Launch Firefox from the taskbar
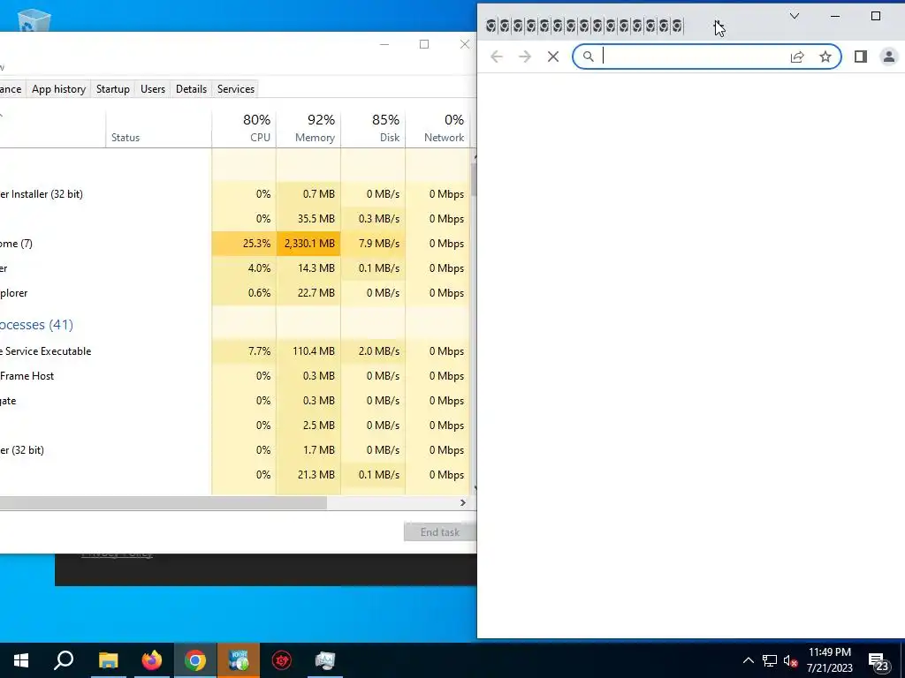This screenshot has height=678, width=905. click(x=152, y=660)
